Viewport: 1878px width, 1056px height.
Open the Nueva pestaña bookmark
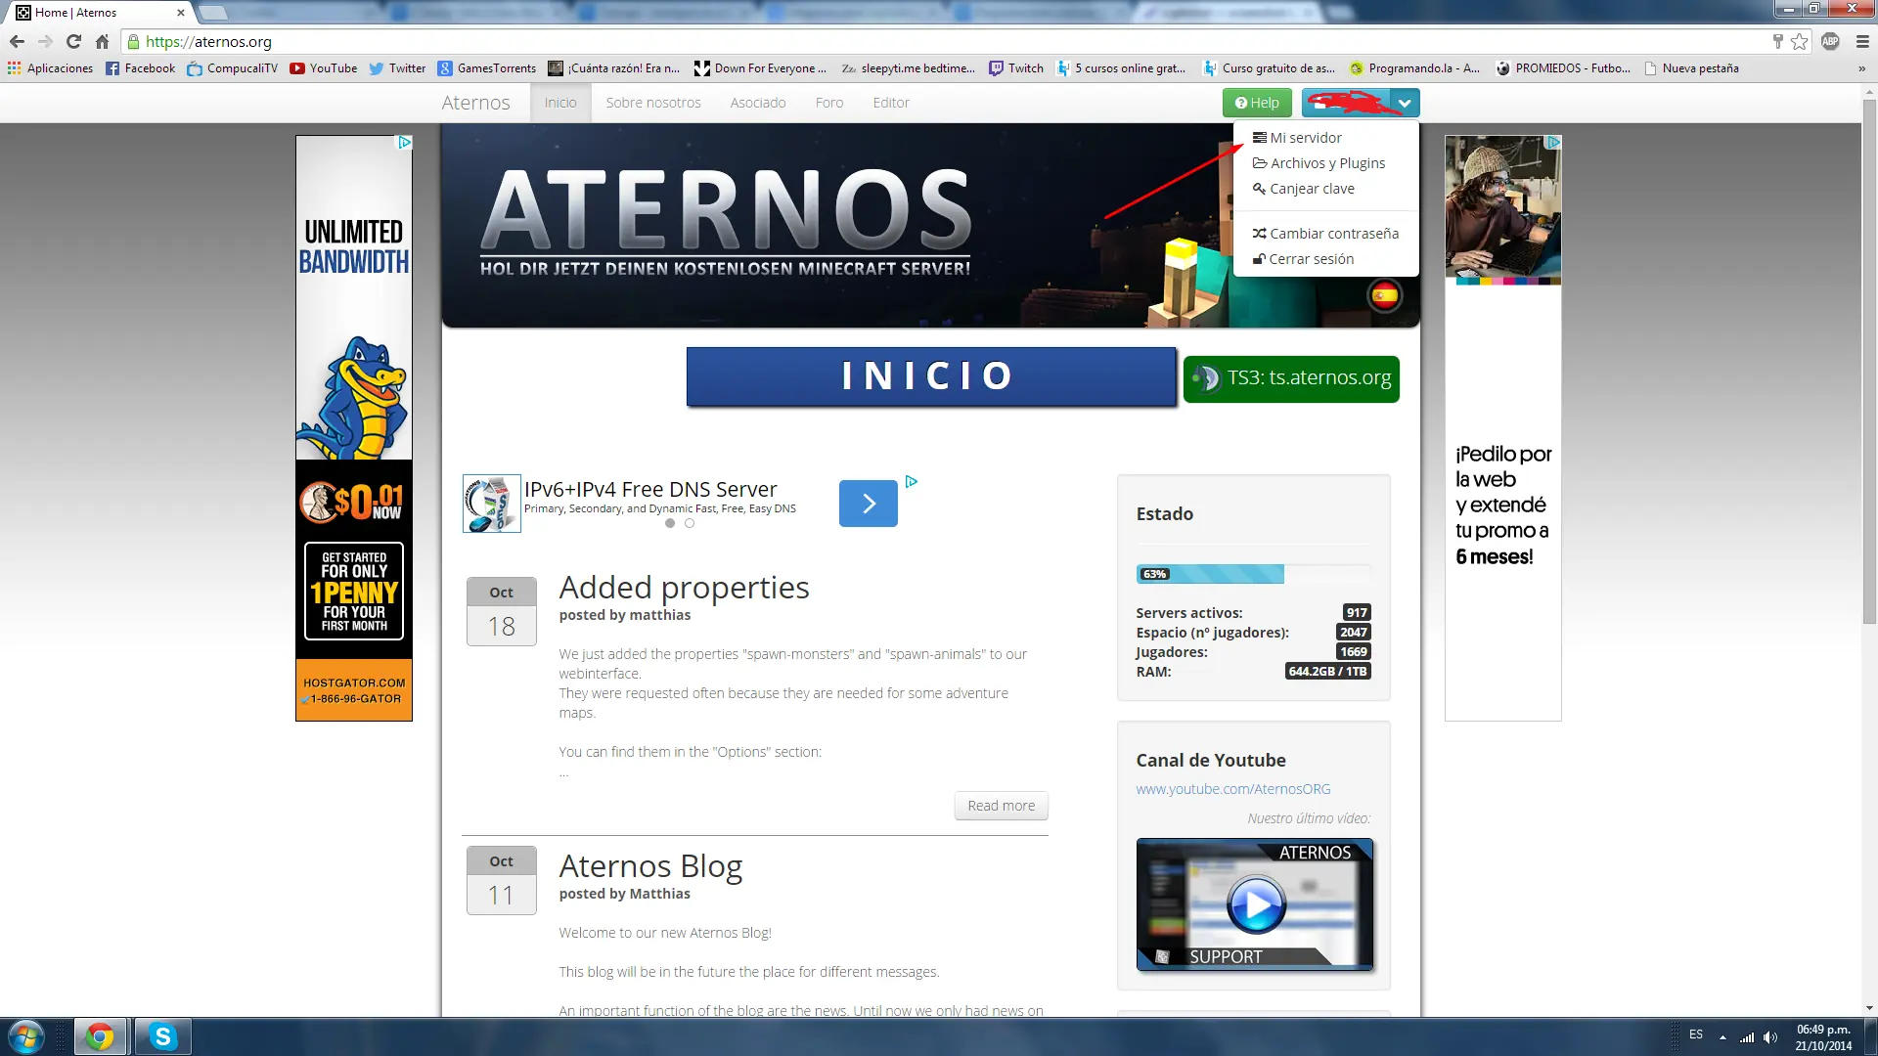coord(1691,68)
